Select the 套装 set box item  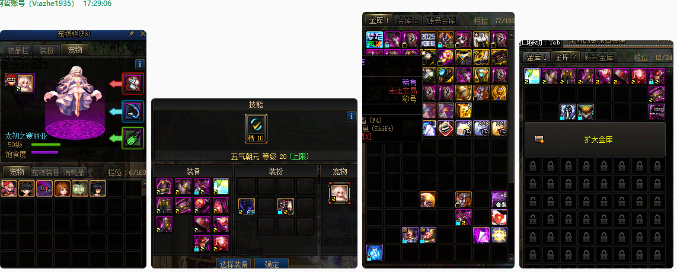[x=499, y=200]
